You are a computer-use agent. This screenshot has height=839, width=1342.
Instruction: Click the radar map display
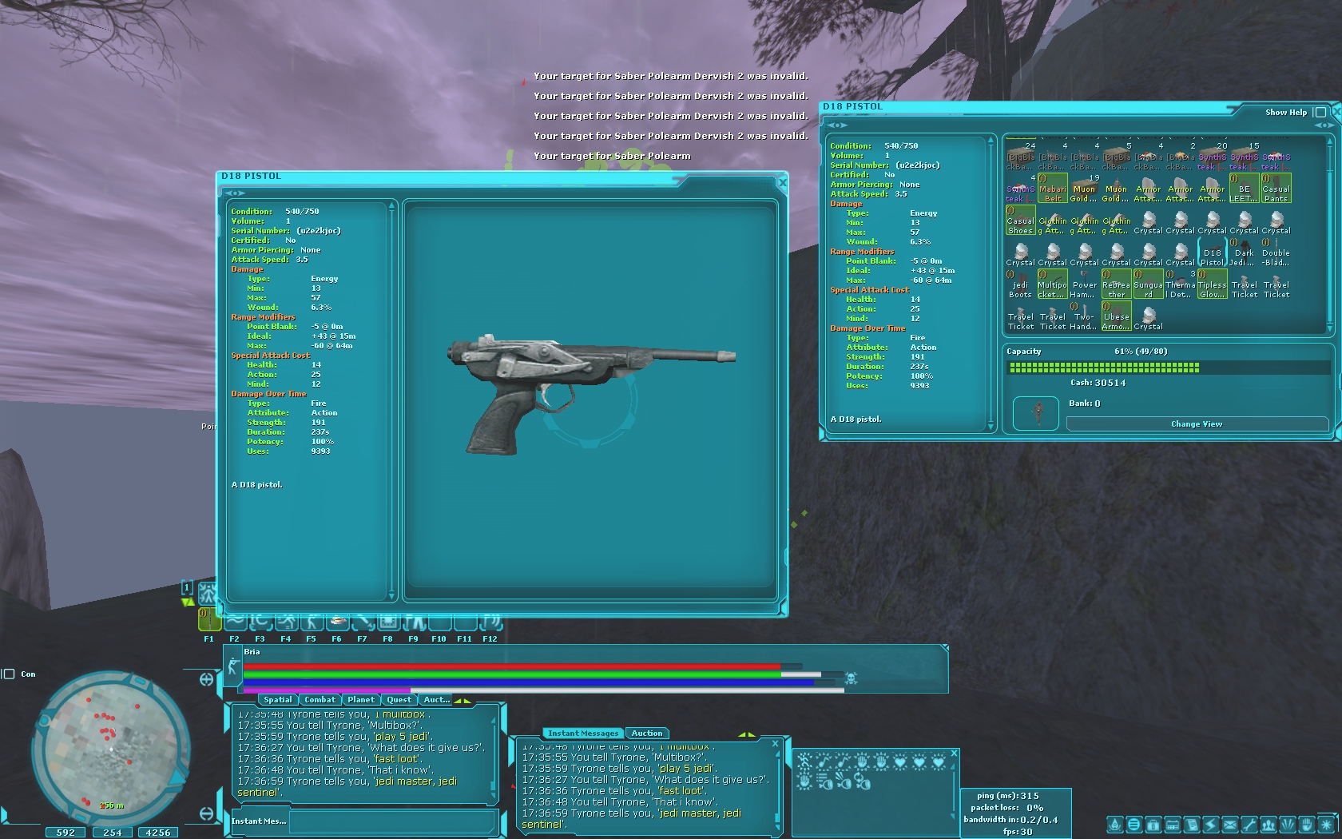(x=110, y=750)
